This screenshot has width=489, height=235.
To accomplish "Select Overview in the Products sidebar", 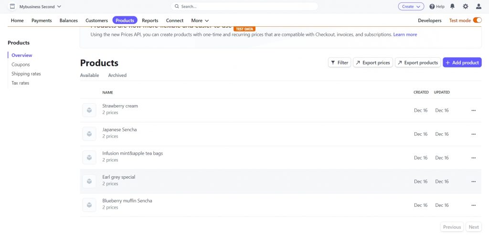I will (x=22, y=55).
